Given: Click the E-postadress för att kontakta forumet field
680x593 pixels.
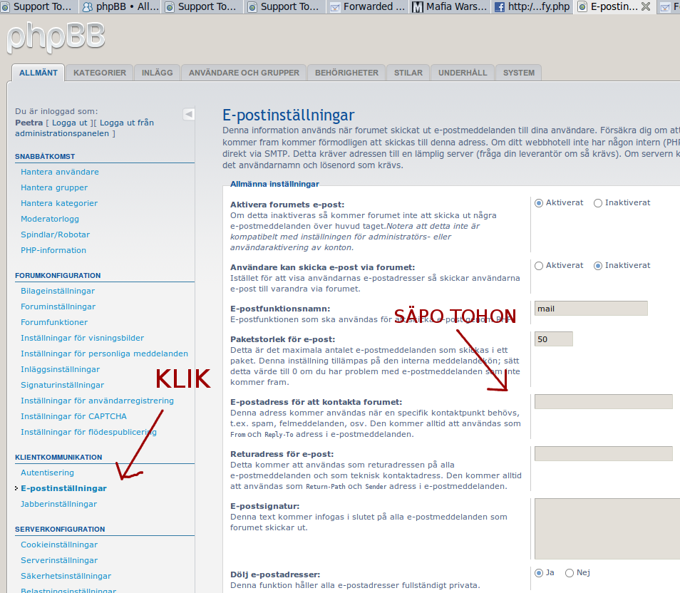Looking at the screenshot, I should point(603,401).
